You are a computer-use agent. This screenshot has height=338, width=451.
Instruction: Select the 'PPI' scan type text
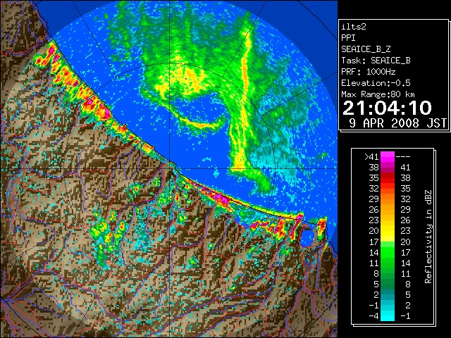tap(348, 38)
